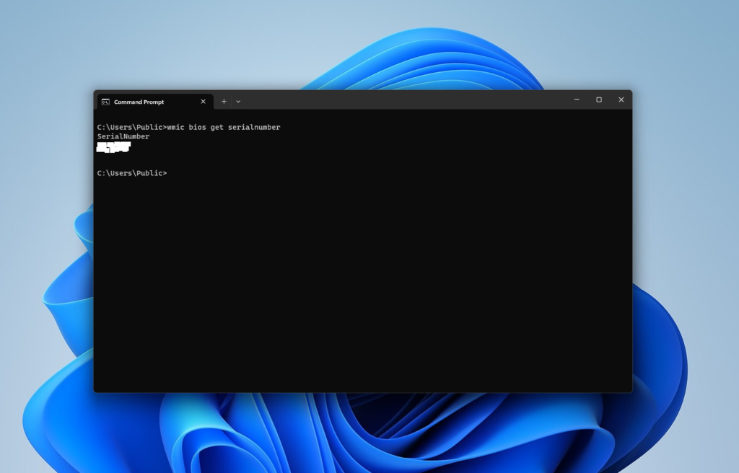
Task: Click the wmic serialnumber command text
Action: (x=222, y=127)
